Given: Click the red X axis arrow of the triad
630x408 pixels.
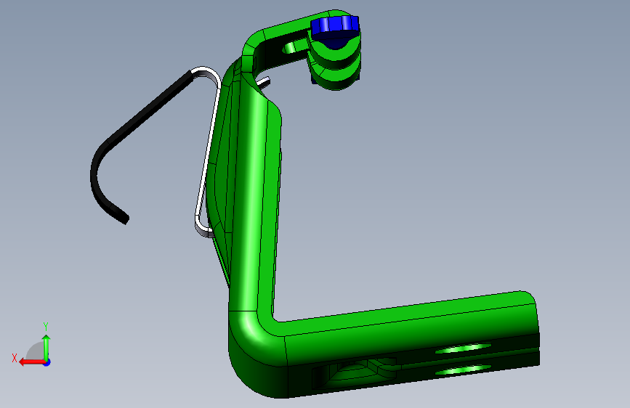Looking at the screenshot, I should (32, 362).
